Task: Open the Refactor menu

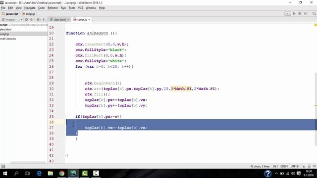Action: tap(53, 8)
